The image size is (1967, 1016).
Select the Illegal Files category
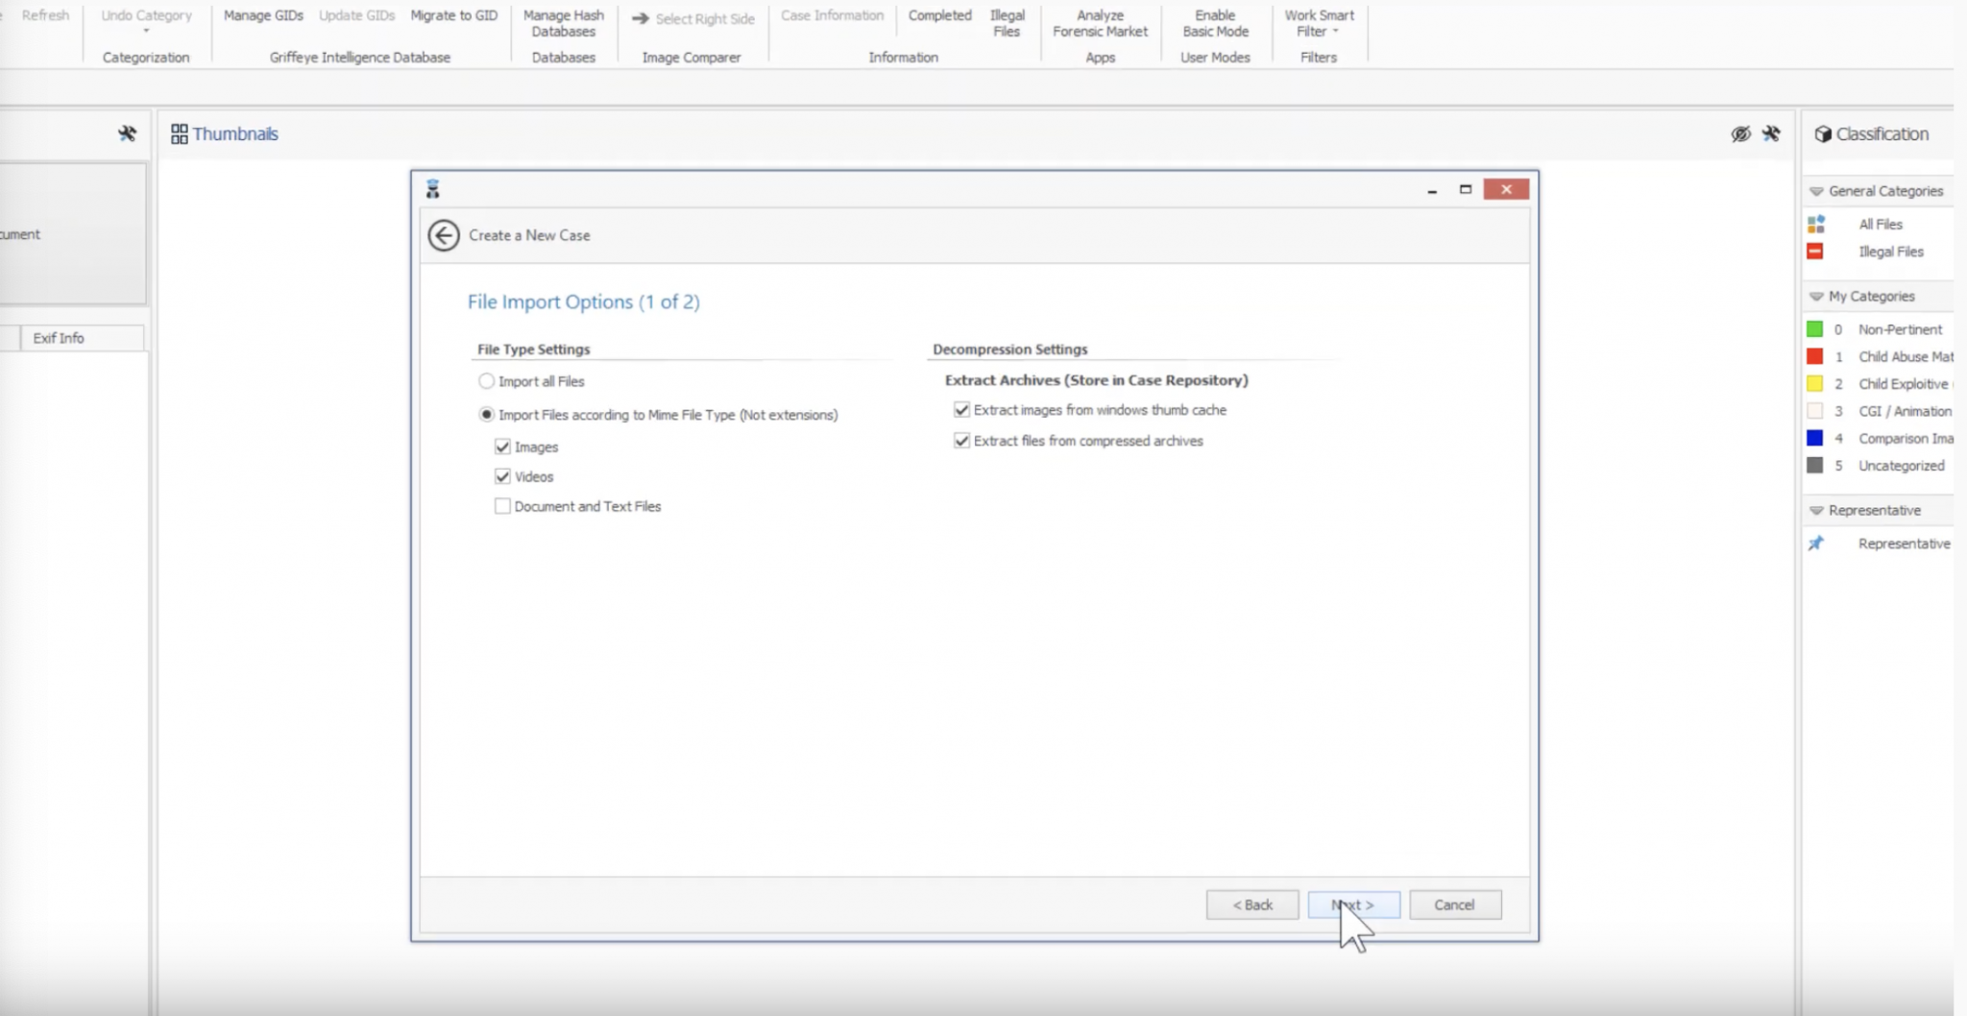tap(1890, 251)
